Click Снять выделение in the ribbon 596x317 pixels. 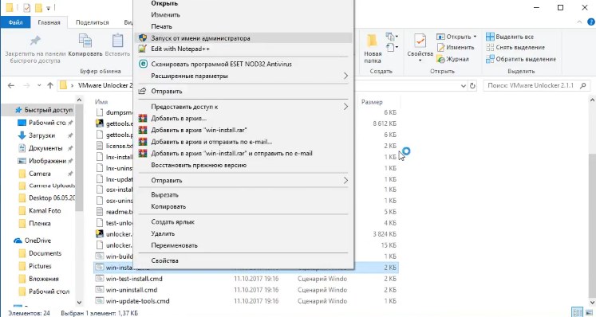[x=515, y=48]
